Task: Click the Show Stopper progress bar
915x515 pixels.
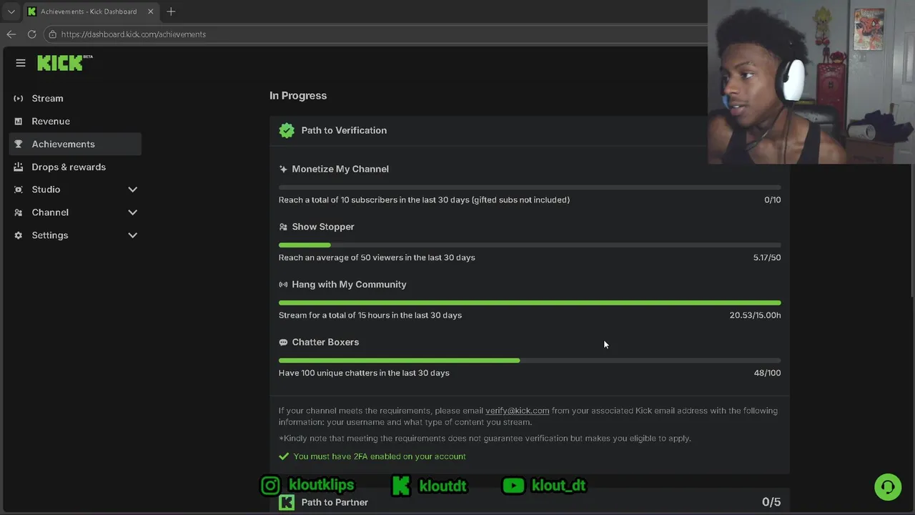Action: point(530,245)
